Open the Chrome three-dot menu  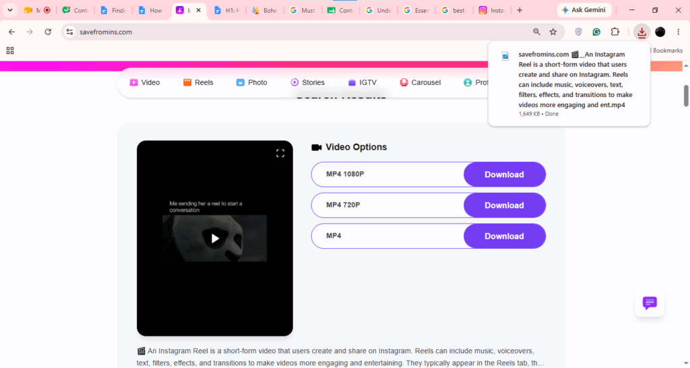(678, 32)
